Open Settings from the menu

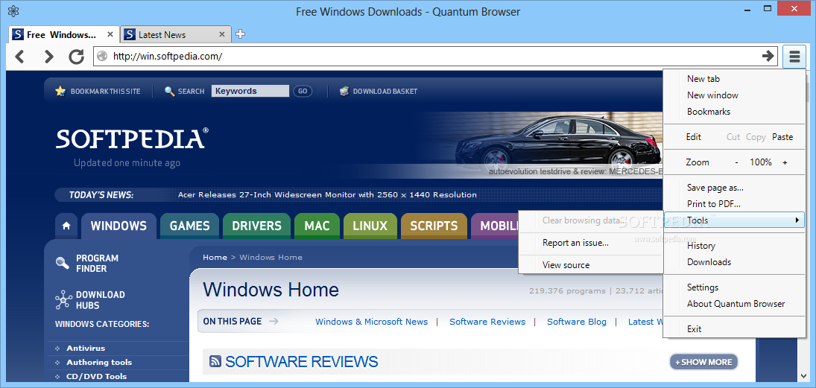[x=703, y=287]
